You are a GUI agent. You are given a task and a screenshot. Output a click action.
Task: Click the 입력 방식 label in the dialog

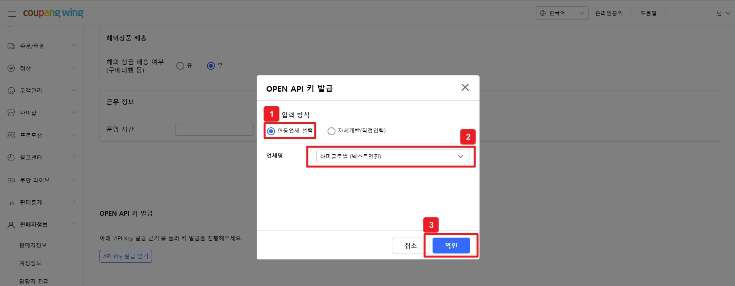coord(296,115)
